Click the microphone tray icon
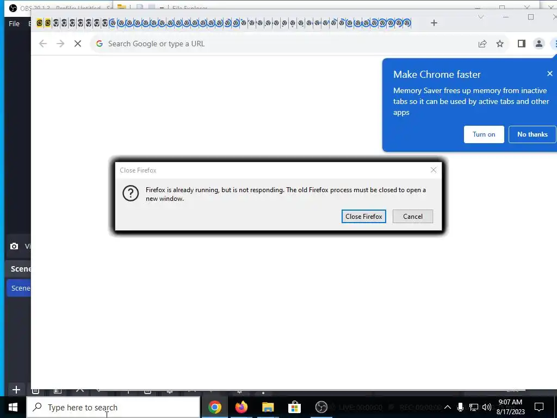 [460, 407]
